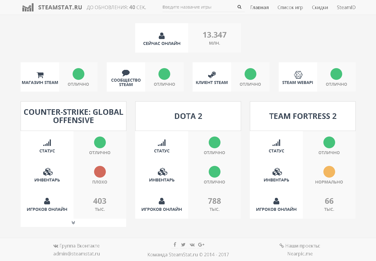The width and height of the screenshot is (376, 261).
Task: Click the Team Fortress 2 status signal icon
Action: coord(276,143)
